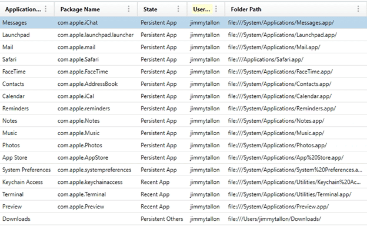
Task: Click the FaceTime.app folder path
Action: tap(281, 72)
